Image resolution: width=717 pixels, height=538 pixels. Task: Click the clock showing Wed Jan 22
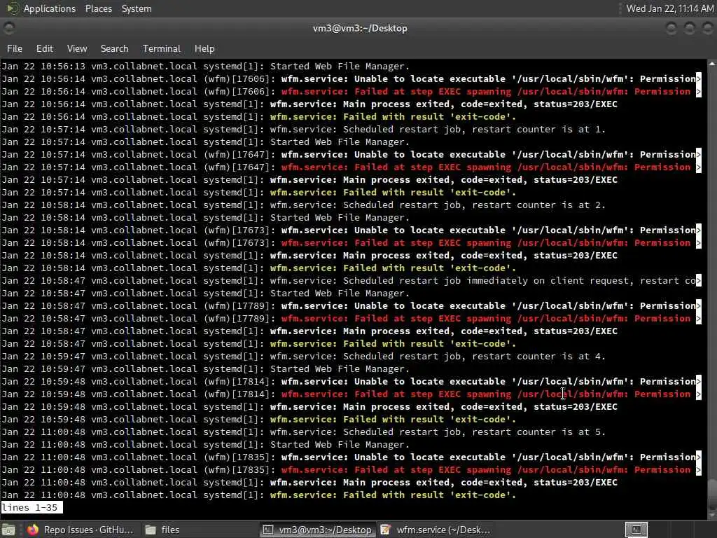pyautogui.click(x=669, y=8)
